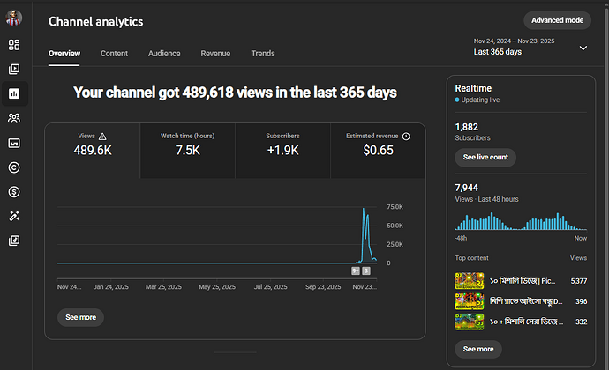Click the Advanced mode button

pos(557,20)
